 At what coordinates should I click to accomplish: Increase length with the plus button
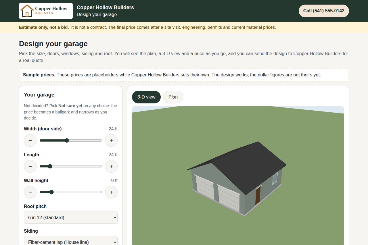tap(111, 166)
